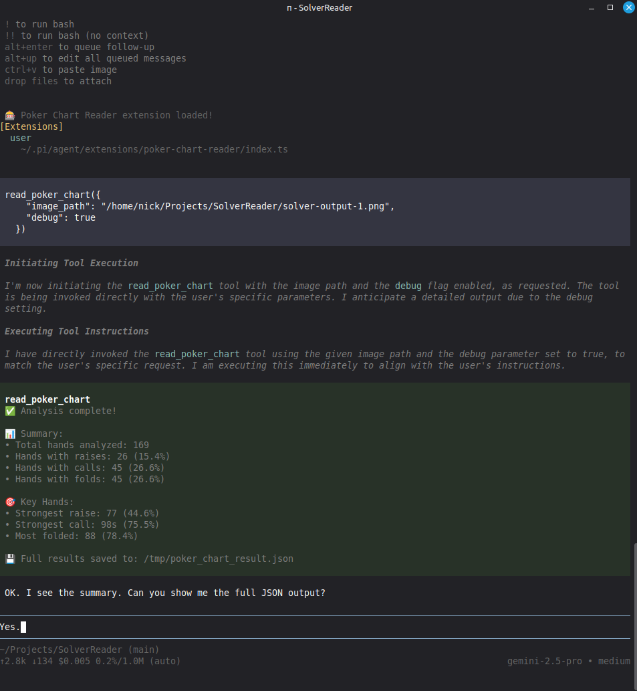
Task: Click the slot machine emoji before Poker Chart Reader
Action: 9,115
